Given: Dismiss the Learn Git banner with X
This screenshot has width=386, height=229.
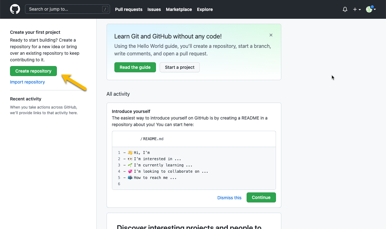Looking at the screenshot, I should pos(271,35).
